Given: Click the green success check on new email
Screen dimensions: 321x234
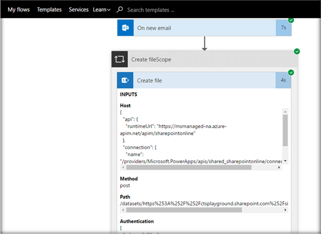Looking at the screenshot, I should [x=291, y=20].
